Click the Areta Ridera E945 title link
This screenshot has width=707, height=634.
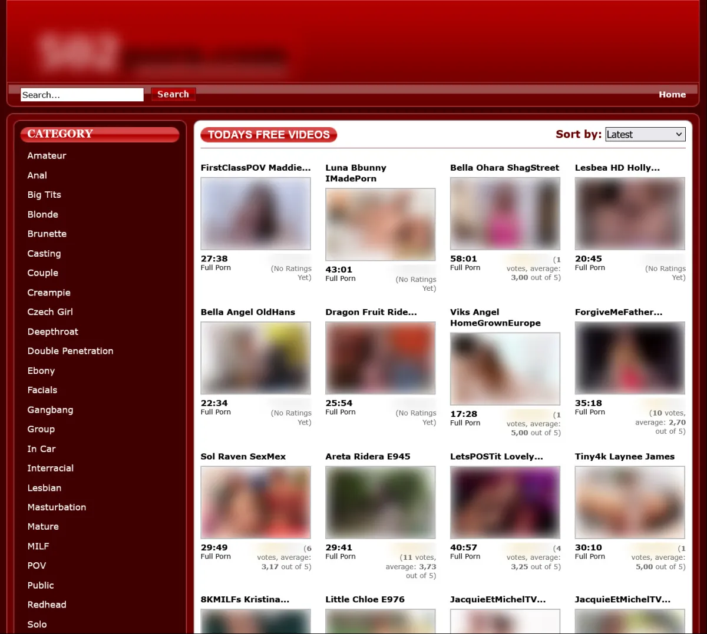pyautogui.click(x=368, y=456)
